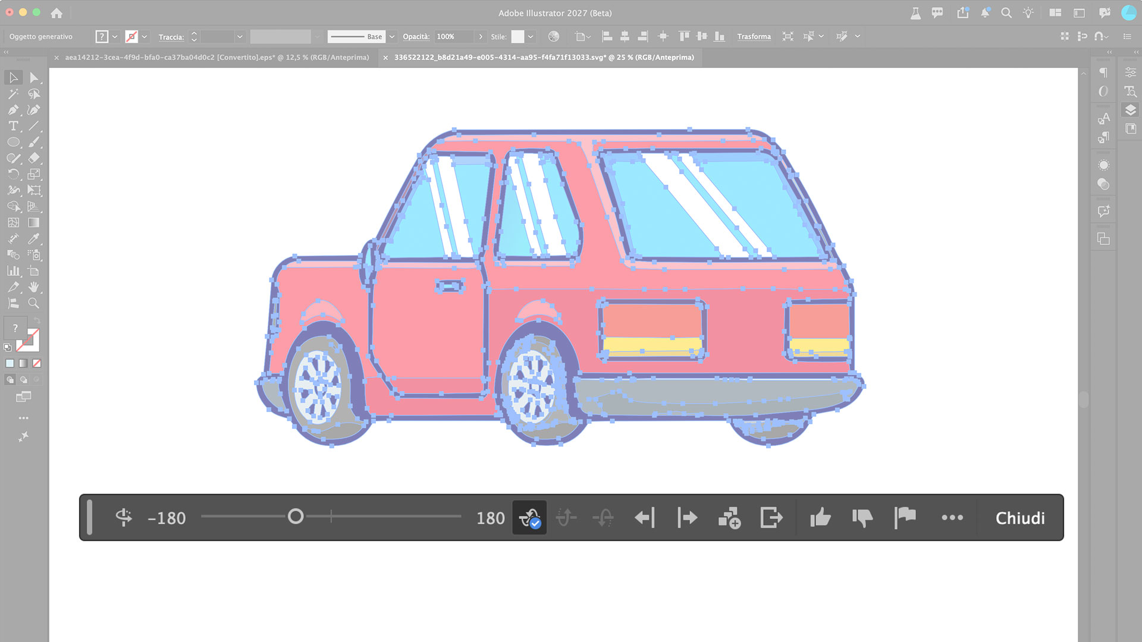The width and height of the screenshot is (1142, 642).
Task: Click the Opacità 100% input field
Action: (454, 37)
